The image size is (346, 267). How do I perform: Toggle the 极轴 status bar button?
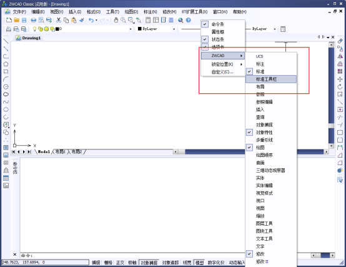coord(132,263)
